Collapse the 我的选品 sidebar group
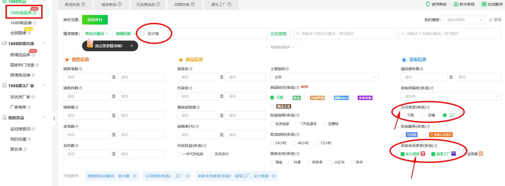505x186 pixels. tap(44, 117)
